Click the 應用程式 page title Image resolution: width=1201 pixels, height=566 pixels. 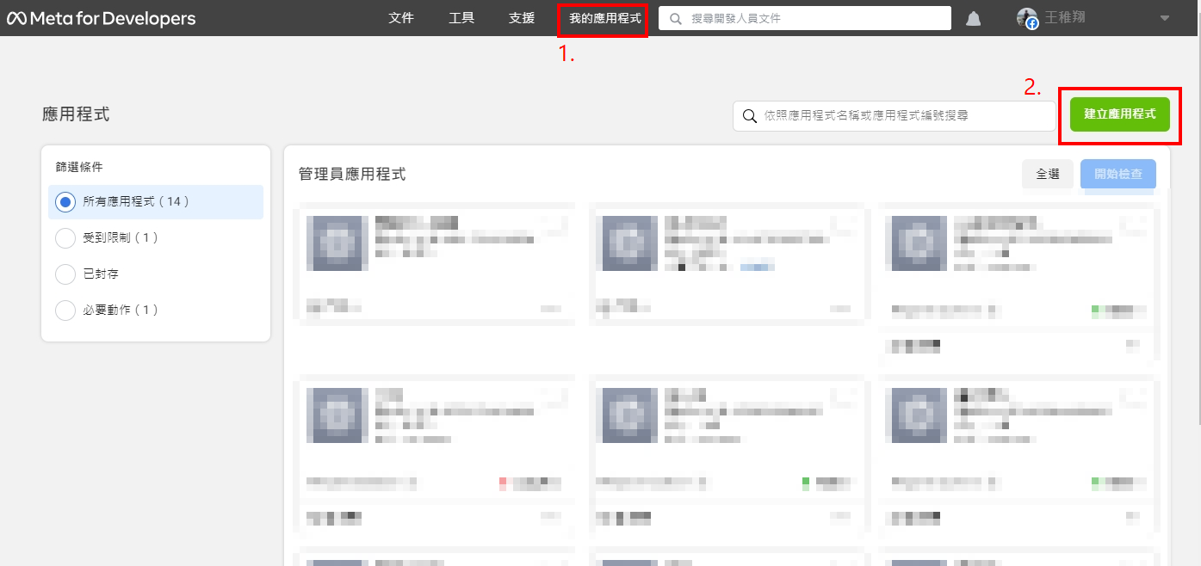click(76, 114)
